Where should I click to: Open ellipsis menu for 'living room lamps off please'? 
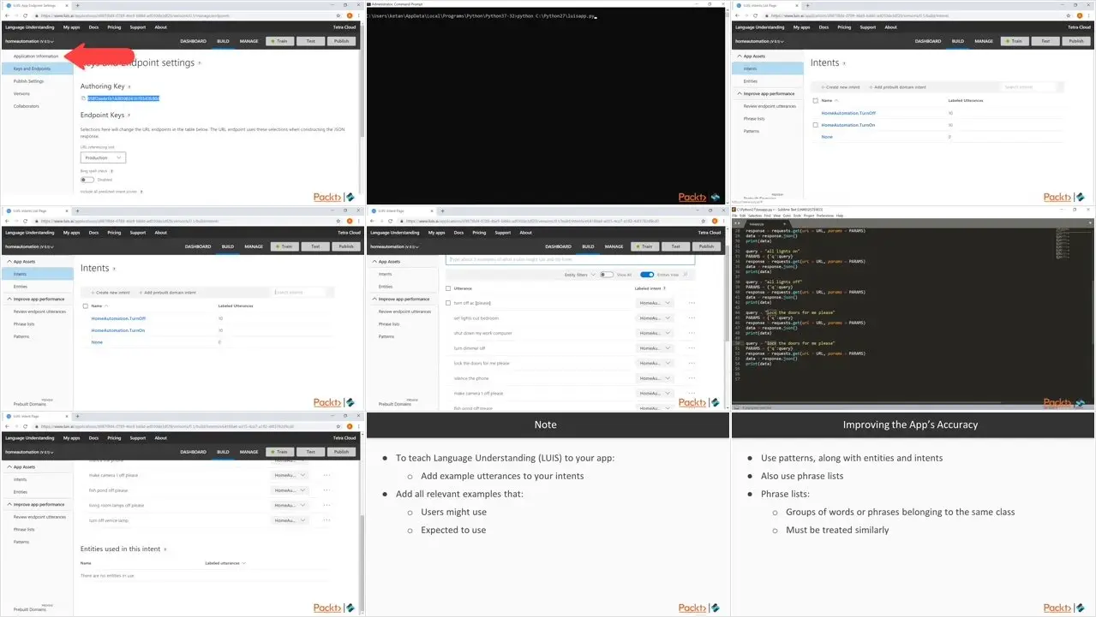(x=326, y=505)
